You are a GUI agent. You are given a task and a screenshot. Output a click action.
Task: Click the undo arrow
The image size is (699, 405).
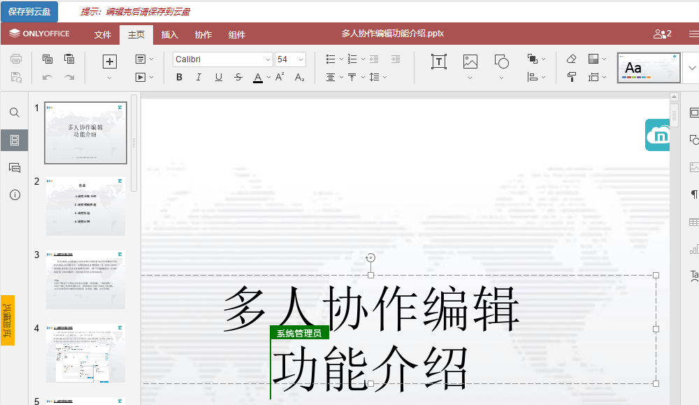(x=48, y=77)
